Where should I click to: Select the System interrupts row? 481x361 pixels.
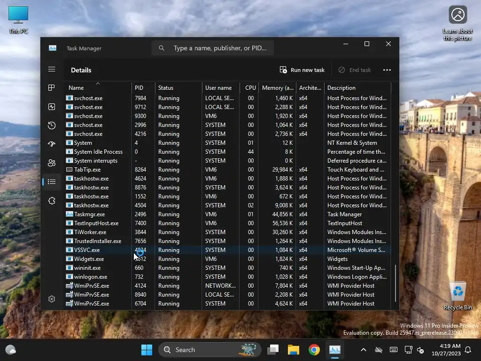(x=228, y=161)
